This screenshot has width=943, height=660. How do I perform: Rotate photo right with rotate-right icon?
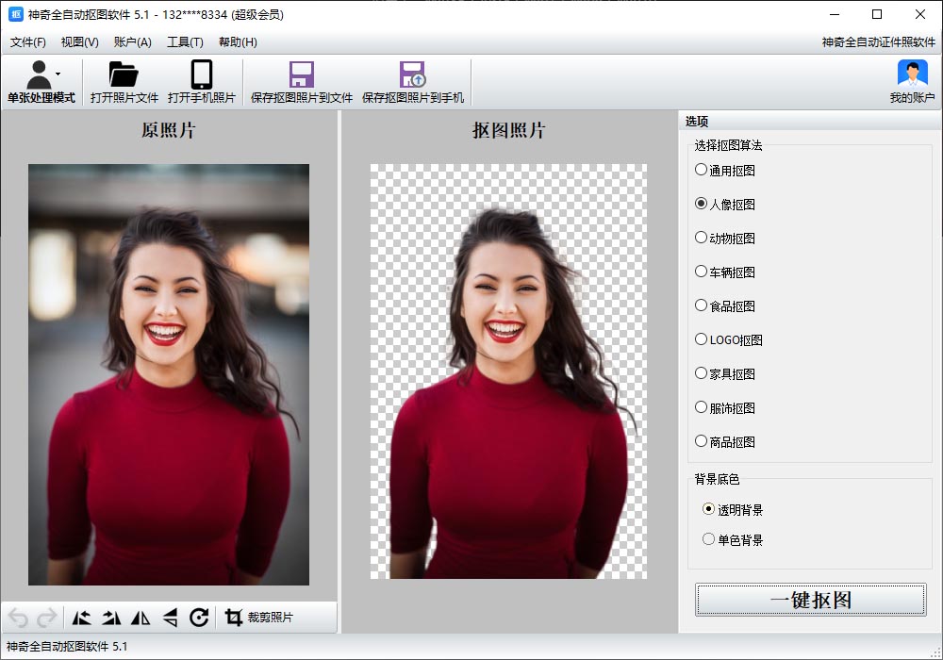coord(111,618)
